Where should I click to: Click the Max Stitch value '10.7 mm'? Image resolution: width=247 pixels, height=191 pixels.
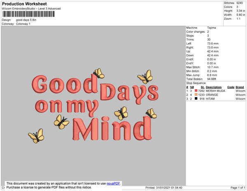click(x=213, y=67)
